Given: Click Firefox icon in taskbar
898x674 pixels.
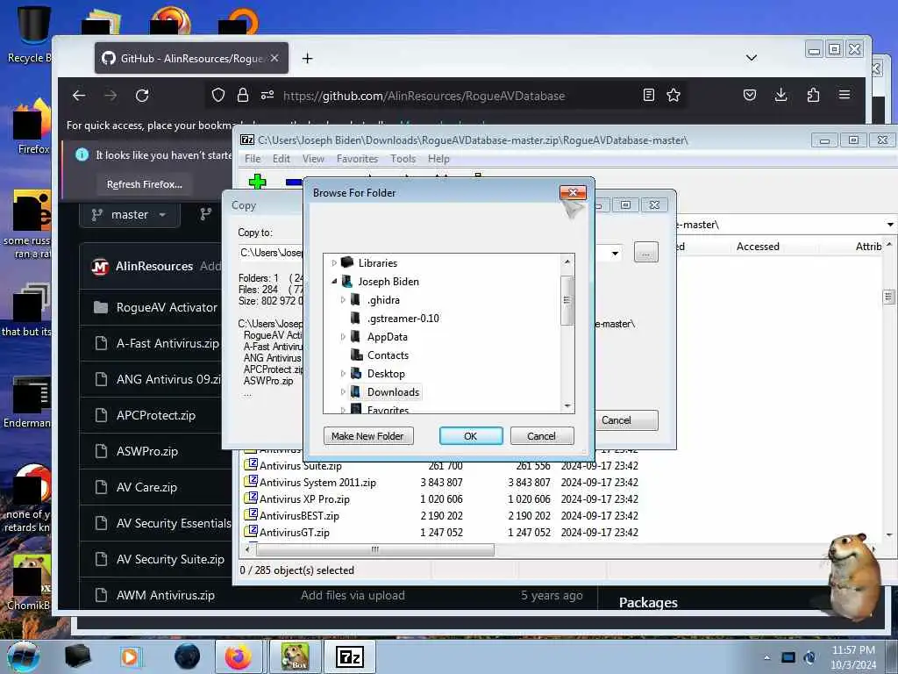Looking at the screenshot, I should coord(239,656).
